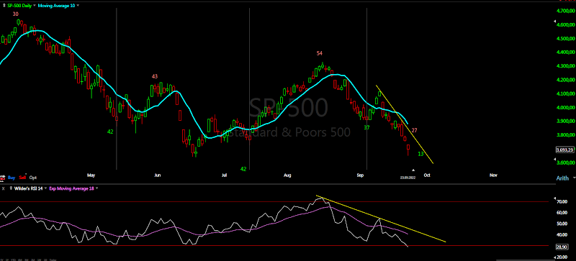Viewport: 576px width, 261px height.
Task: Click the 20,00 RSI axis label
Action: [x=563, y=257]
